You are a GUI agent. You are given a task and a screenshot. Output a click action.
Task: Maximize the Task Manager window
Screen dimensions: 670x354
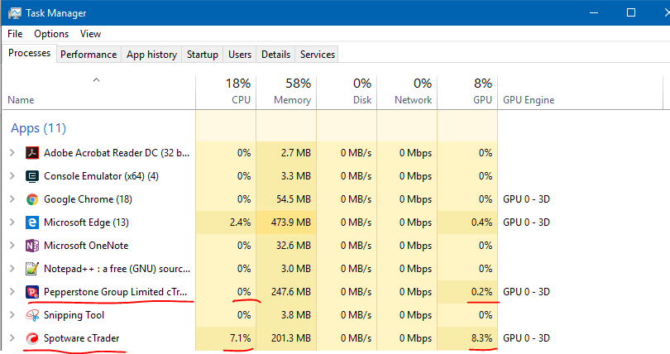[x=630, y=12]
